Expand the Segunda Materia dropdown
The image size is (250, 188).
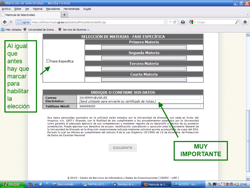(144, 58)
